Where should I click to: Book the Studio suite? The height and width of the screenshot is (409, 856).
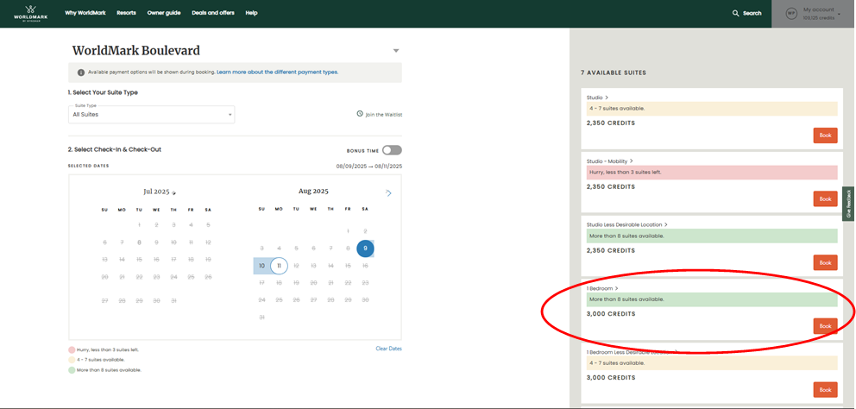point(825,135)
